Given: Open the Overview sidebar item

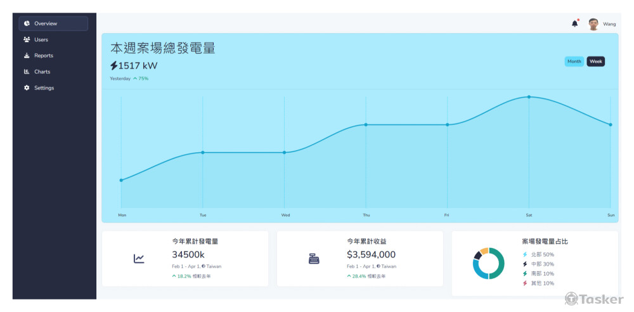Looking at the screenshot, I should point(53,23).
